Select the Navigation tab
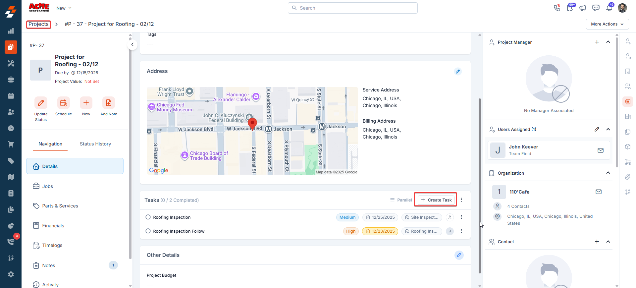 50,144
